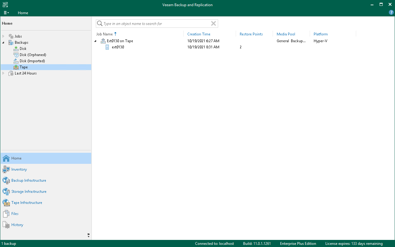
Task: Select Jobs in the tree
Action: [x=18, y=36]
